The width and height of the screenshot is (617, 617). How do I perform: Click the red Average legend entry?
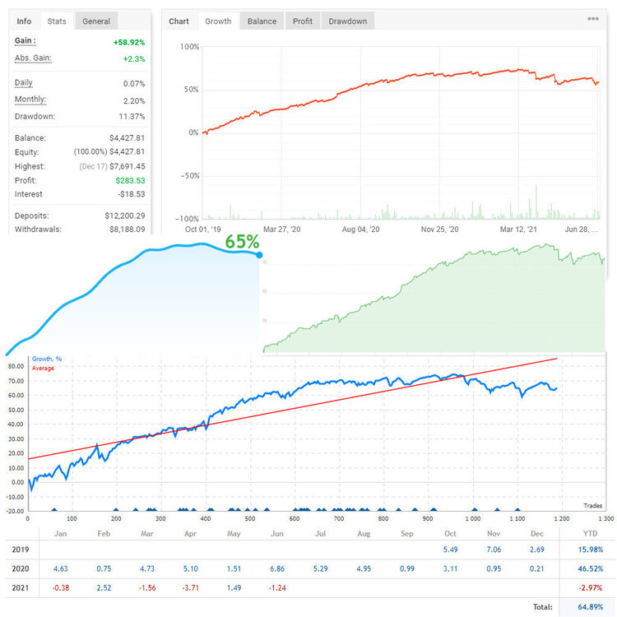[x=43, y=369]
